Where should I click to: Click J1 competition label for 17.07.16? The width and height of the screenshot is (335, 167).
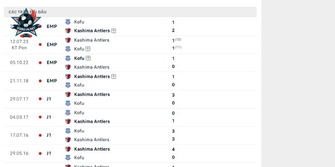[x=49, y=135]
